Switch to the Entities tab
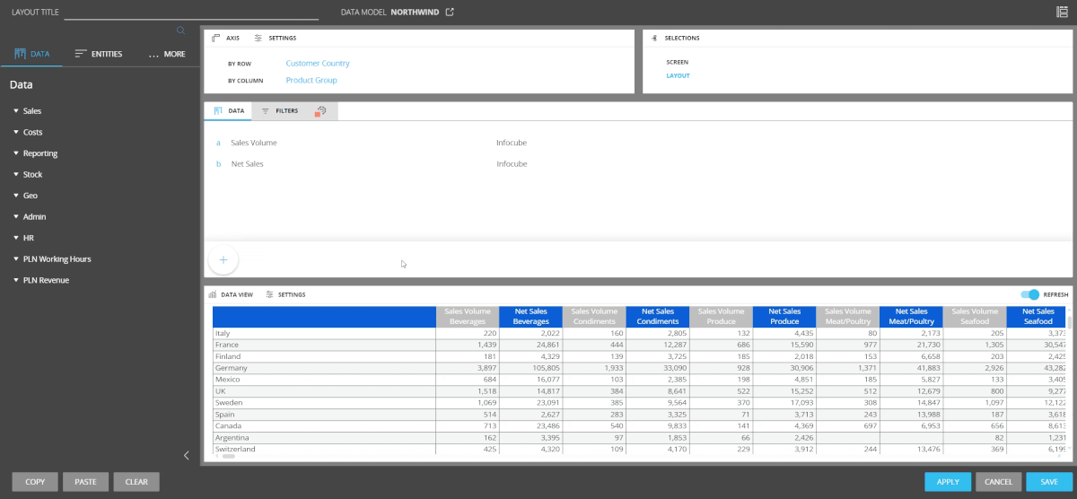This screenshot has height=499, width=1077. click(x=99, y=54)
